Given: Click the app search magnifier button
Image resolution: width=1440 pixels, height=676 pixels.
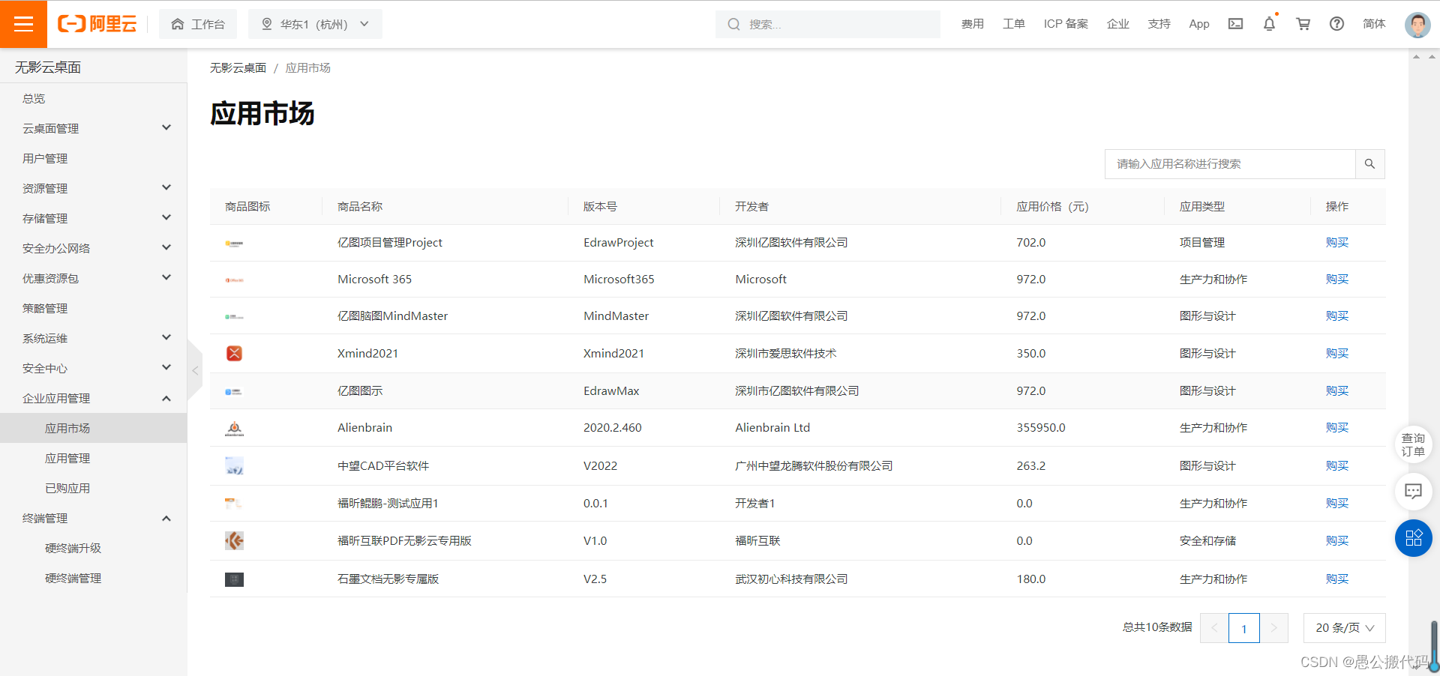Looking at the screenshot, I should click(1369, 164).
